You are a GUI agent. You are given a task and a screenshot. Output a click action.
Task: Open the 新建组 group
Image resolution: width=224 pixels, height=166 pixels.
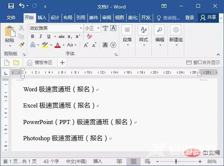pos(176,36)
